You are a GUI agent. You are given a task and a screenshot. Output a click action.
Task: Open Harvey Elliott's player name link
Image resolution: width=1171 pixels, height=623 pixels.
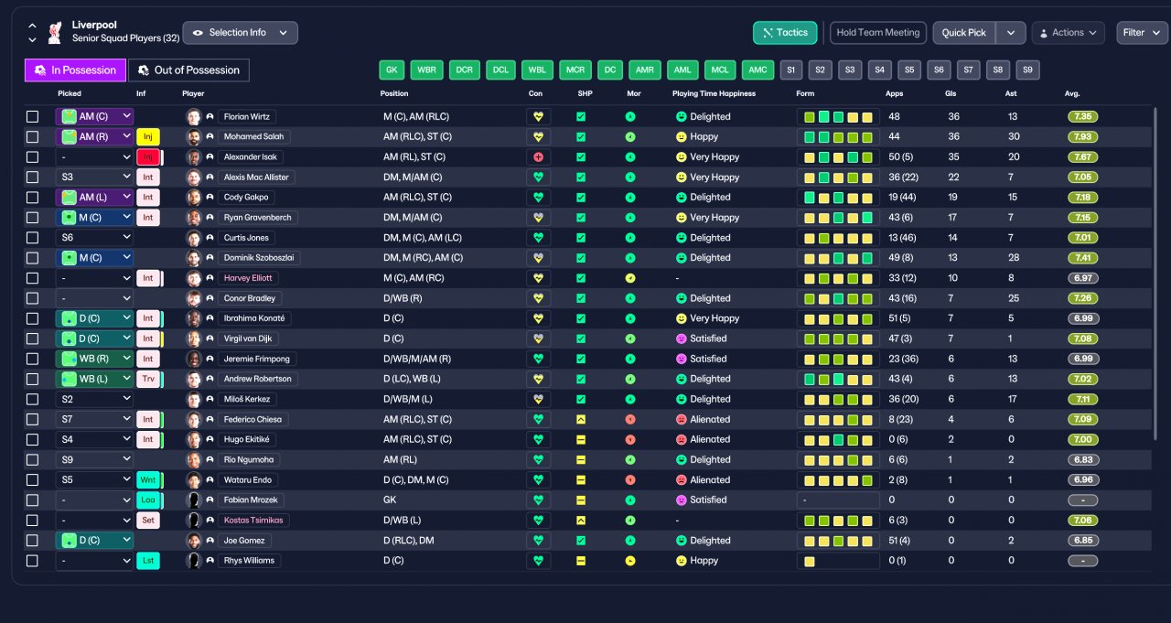click(248, 278)
